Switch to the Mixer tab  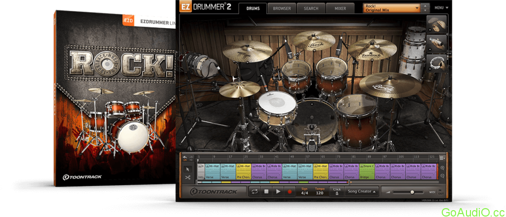[340, 8]
